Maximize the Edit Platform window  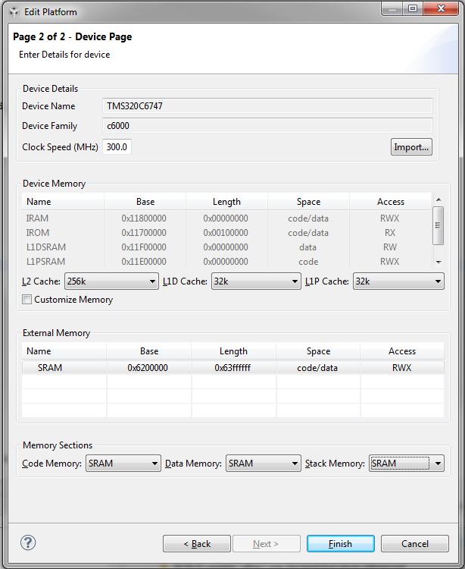(x=413, y=8)
